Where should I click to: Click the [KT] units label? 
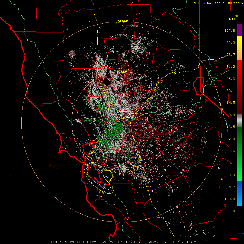(x=231, y=19)
